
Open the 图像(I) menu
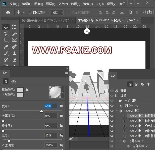pos(39,4)
